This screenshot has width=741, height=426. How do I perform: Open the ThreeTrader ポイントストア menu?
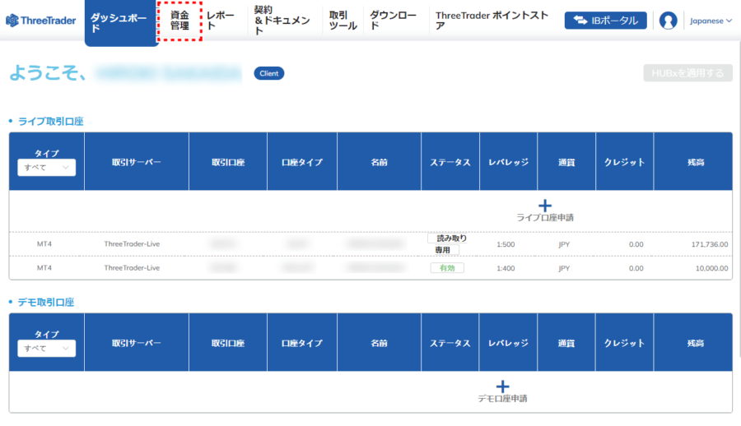tap(492, 21)
